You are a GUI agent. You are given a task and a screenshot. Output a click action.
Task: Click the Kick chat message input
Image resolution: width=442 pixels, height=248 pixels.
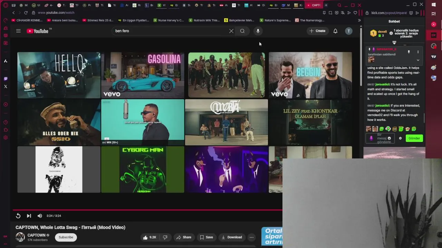pos(380,138)
